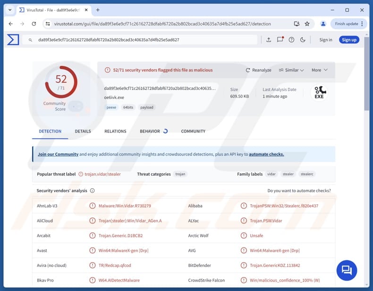Click the truncated file hash text
The height and width of the screenshot is (291, 373).
point(160,88)
